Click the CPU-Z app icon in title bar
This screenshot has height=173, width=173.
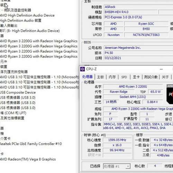coord(82,69)
